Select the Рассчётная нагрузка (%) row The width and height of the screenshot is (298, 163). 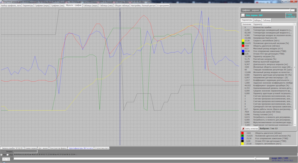pyautogui.click(x=268, y=59)
